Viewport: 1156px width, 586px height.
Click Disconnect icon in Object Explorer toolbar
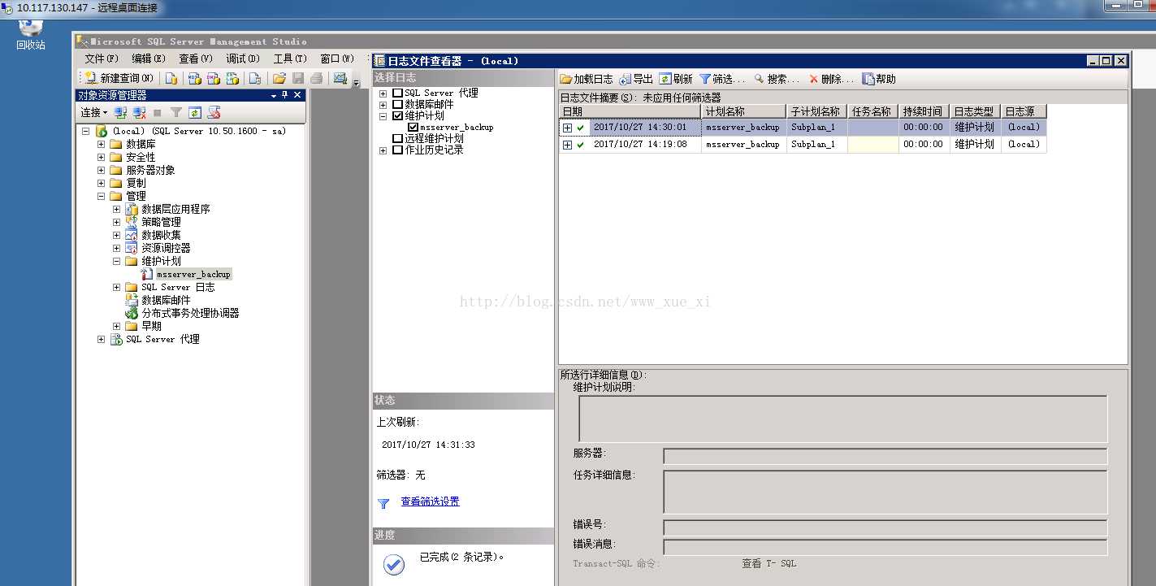click(140, 112)
